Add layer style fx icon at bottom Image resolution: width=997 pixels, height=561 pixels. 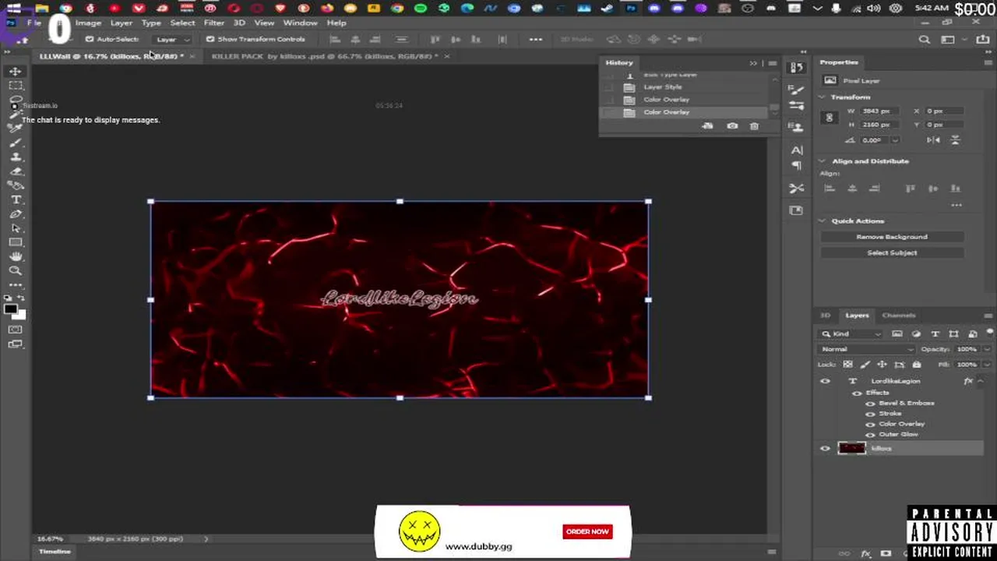(x=866, y=553)
